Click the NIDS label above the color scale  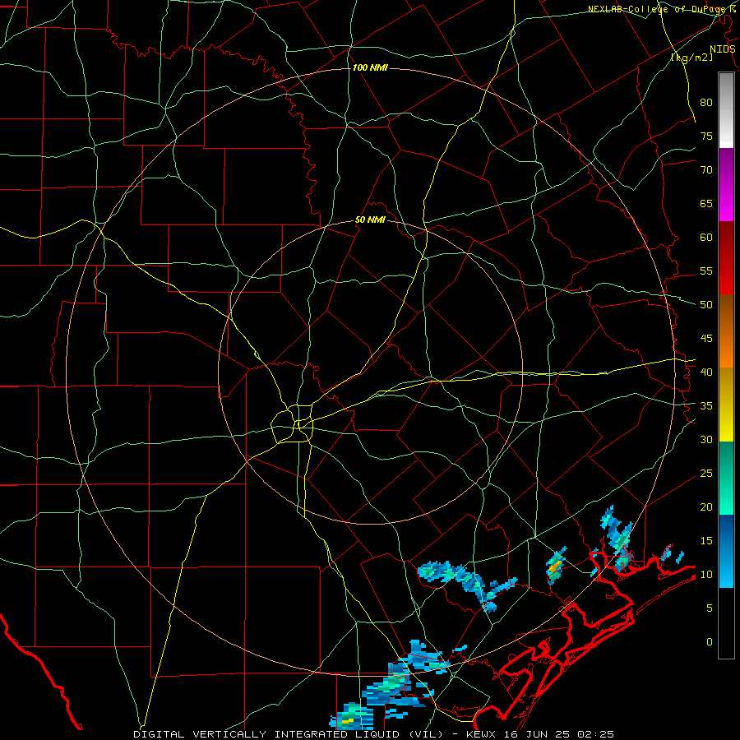[722, 49]
